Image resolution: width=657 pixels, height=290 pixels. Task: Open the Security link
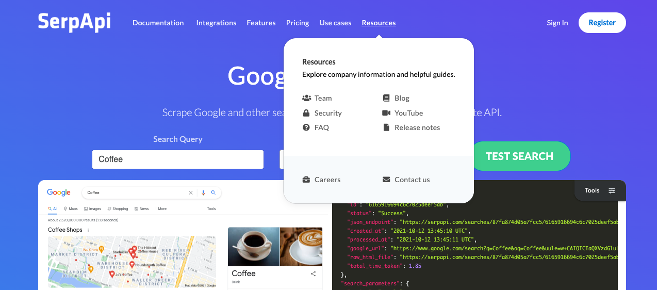tap(328, 113)
